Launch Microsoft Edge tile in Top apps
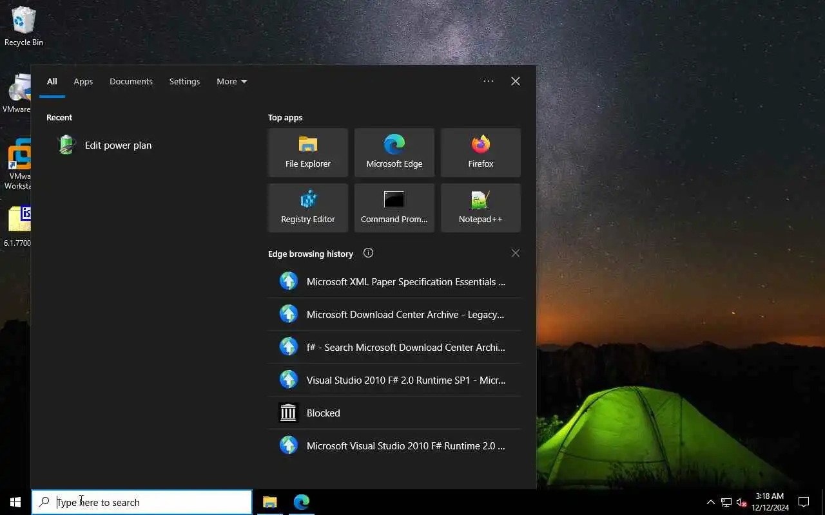Viewport: 825px width, 515px height. [394, 153]
